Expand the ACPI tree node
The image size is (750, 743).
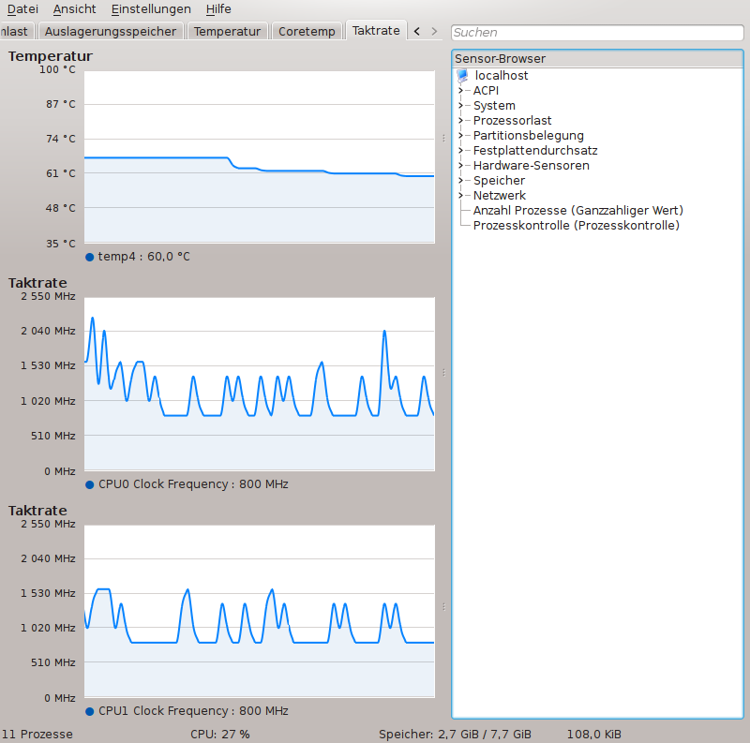461,91
